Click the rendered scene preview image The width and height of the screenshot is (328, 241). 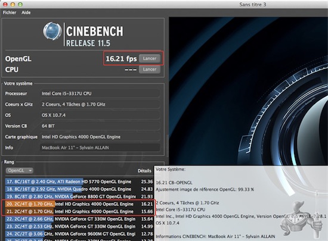[x=249, y=91]
